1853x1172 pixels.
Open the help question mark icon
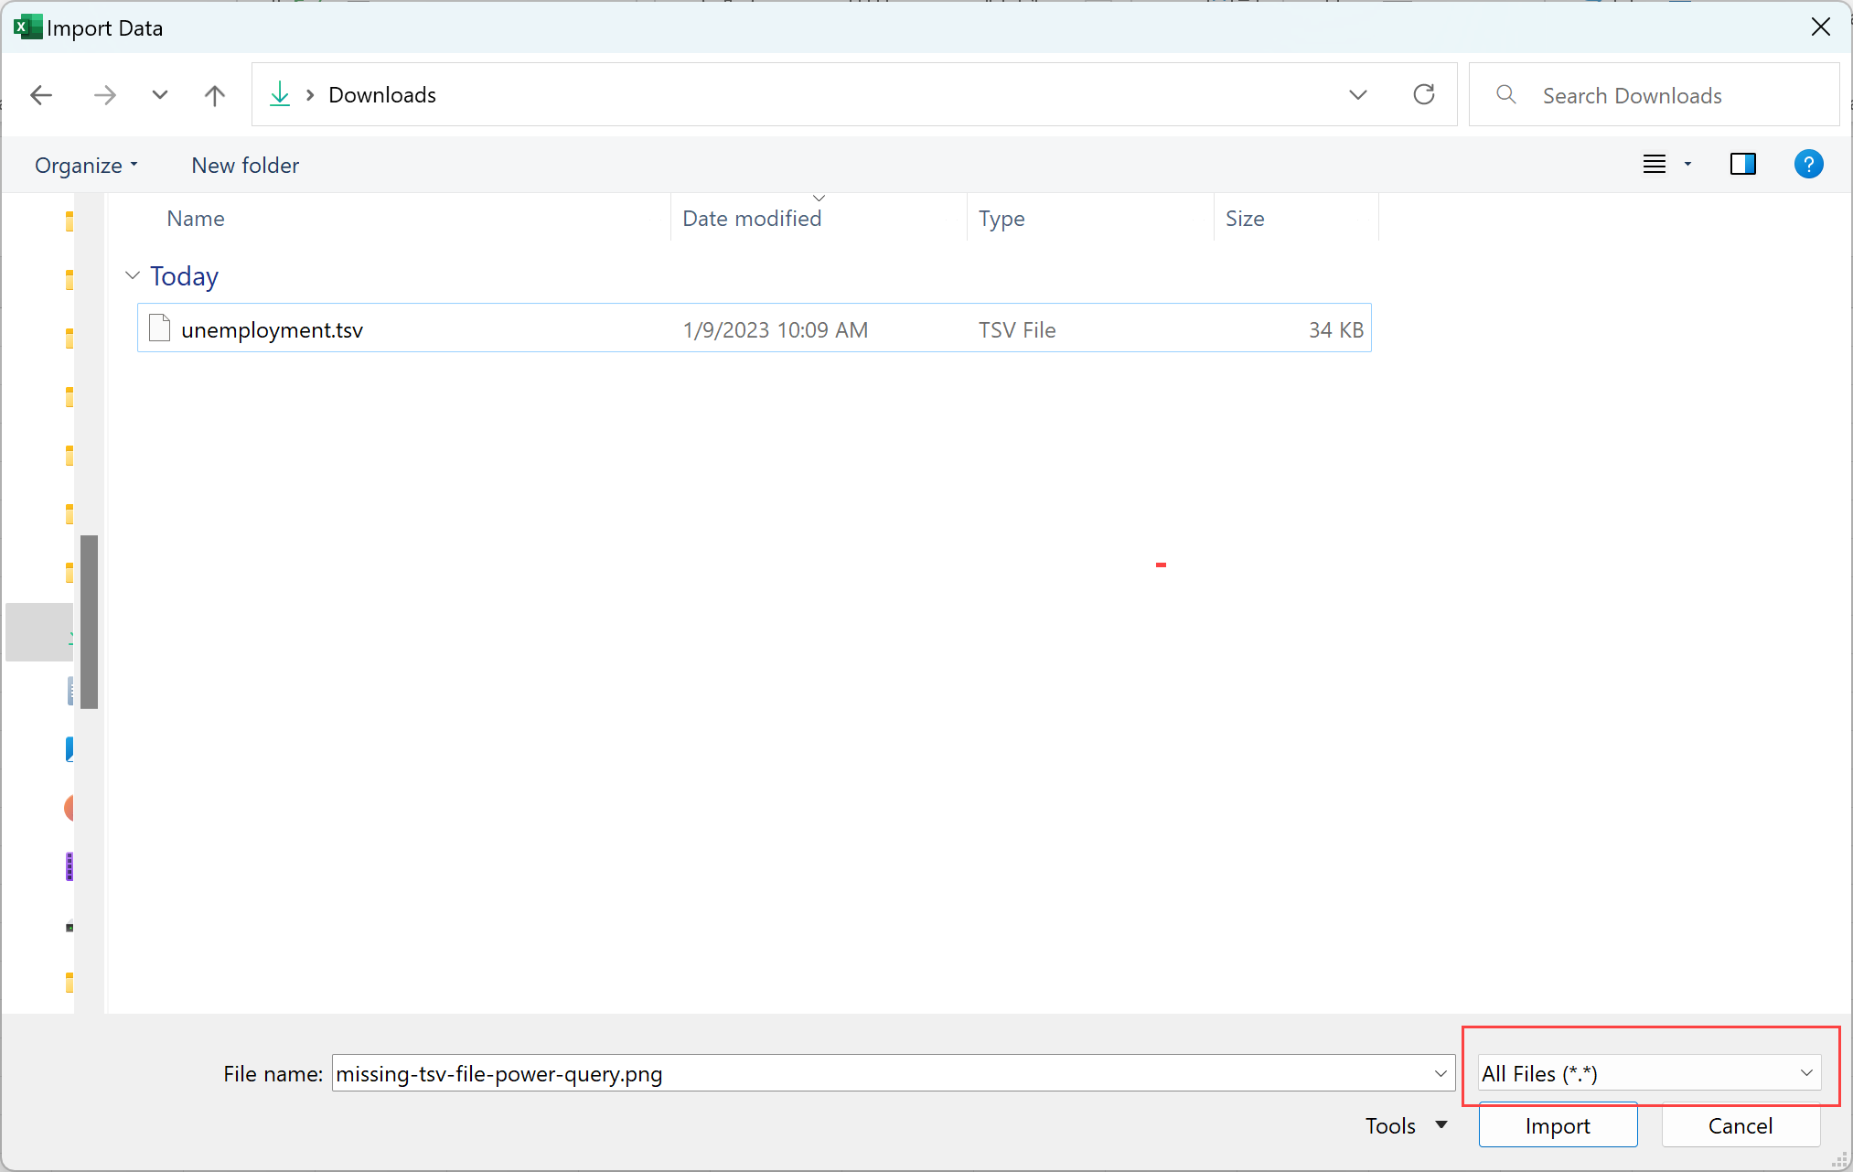[1808, 165]
